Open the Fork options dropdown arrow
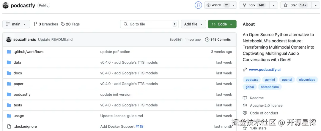The image size is (321, 131). click(273, 5)
